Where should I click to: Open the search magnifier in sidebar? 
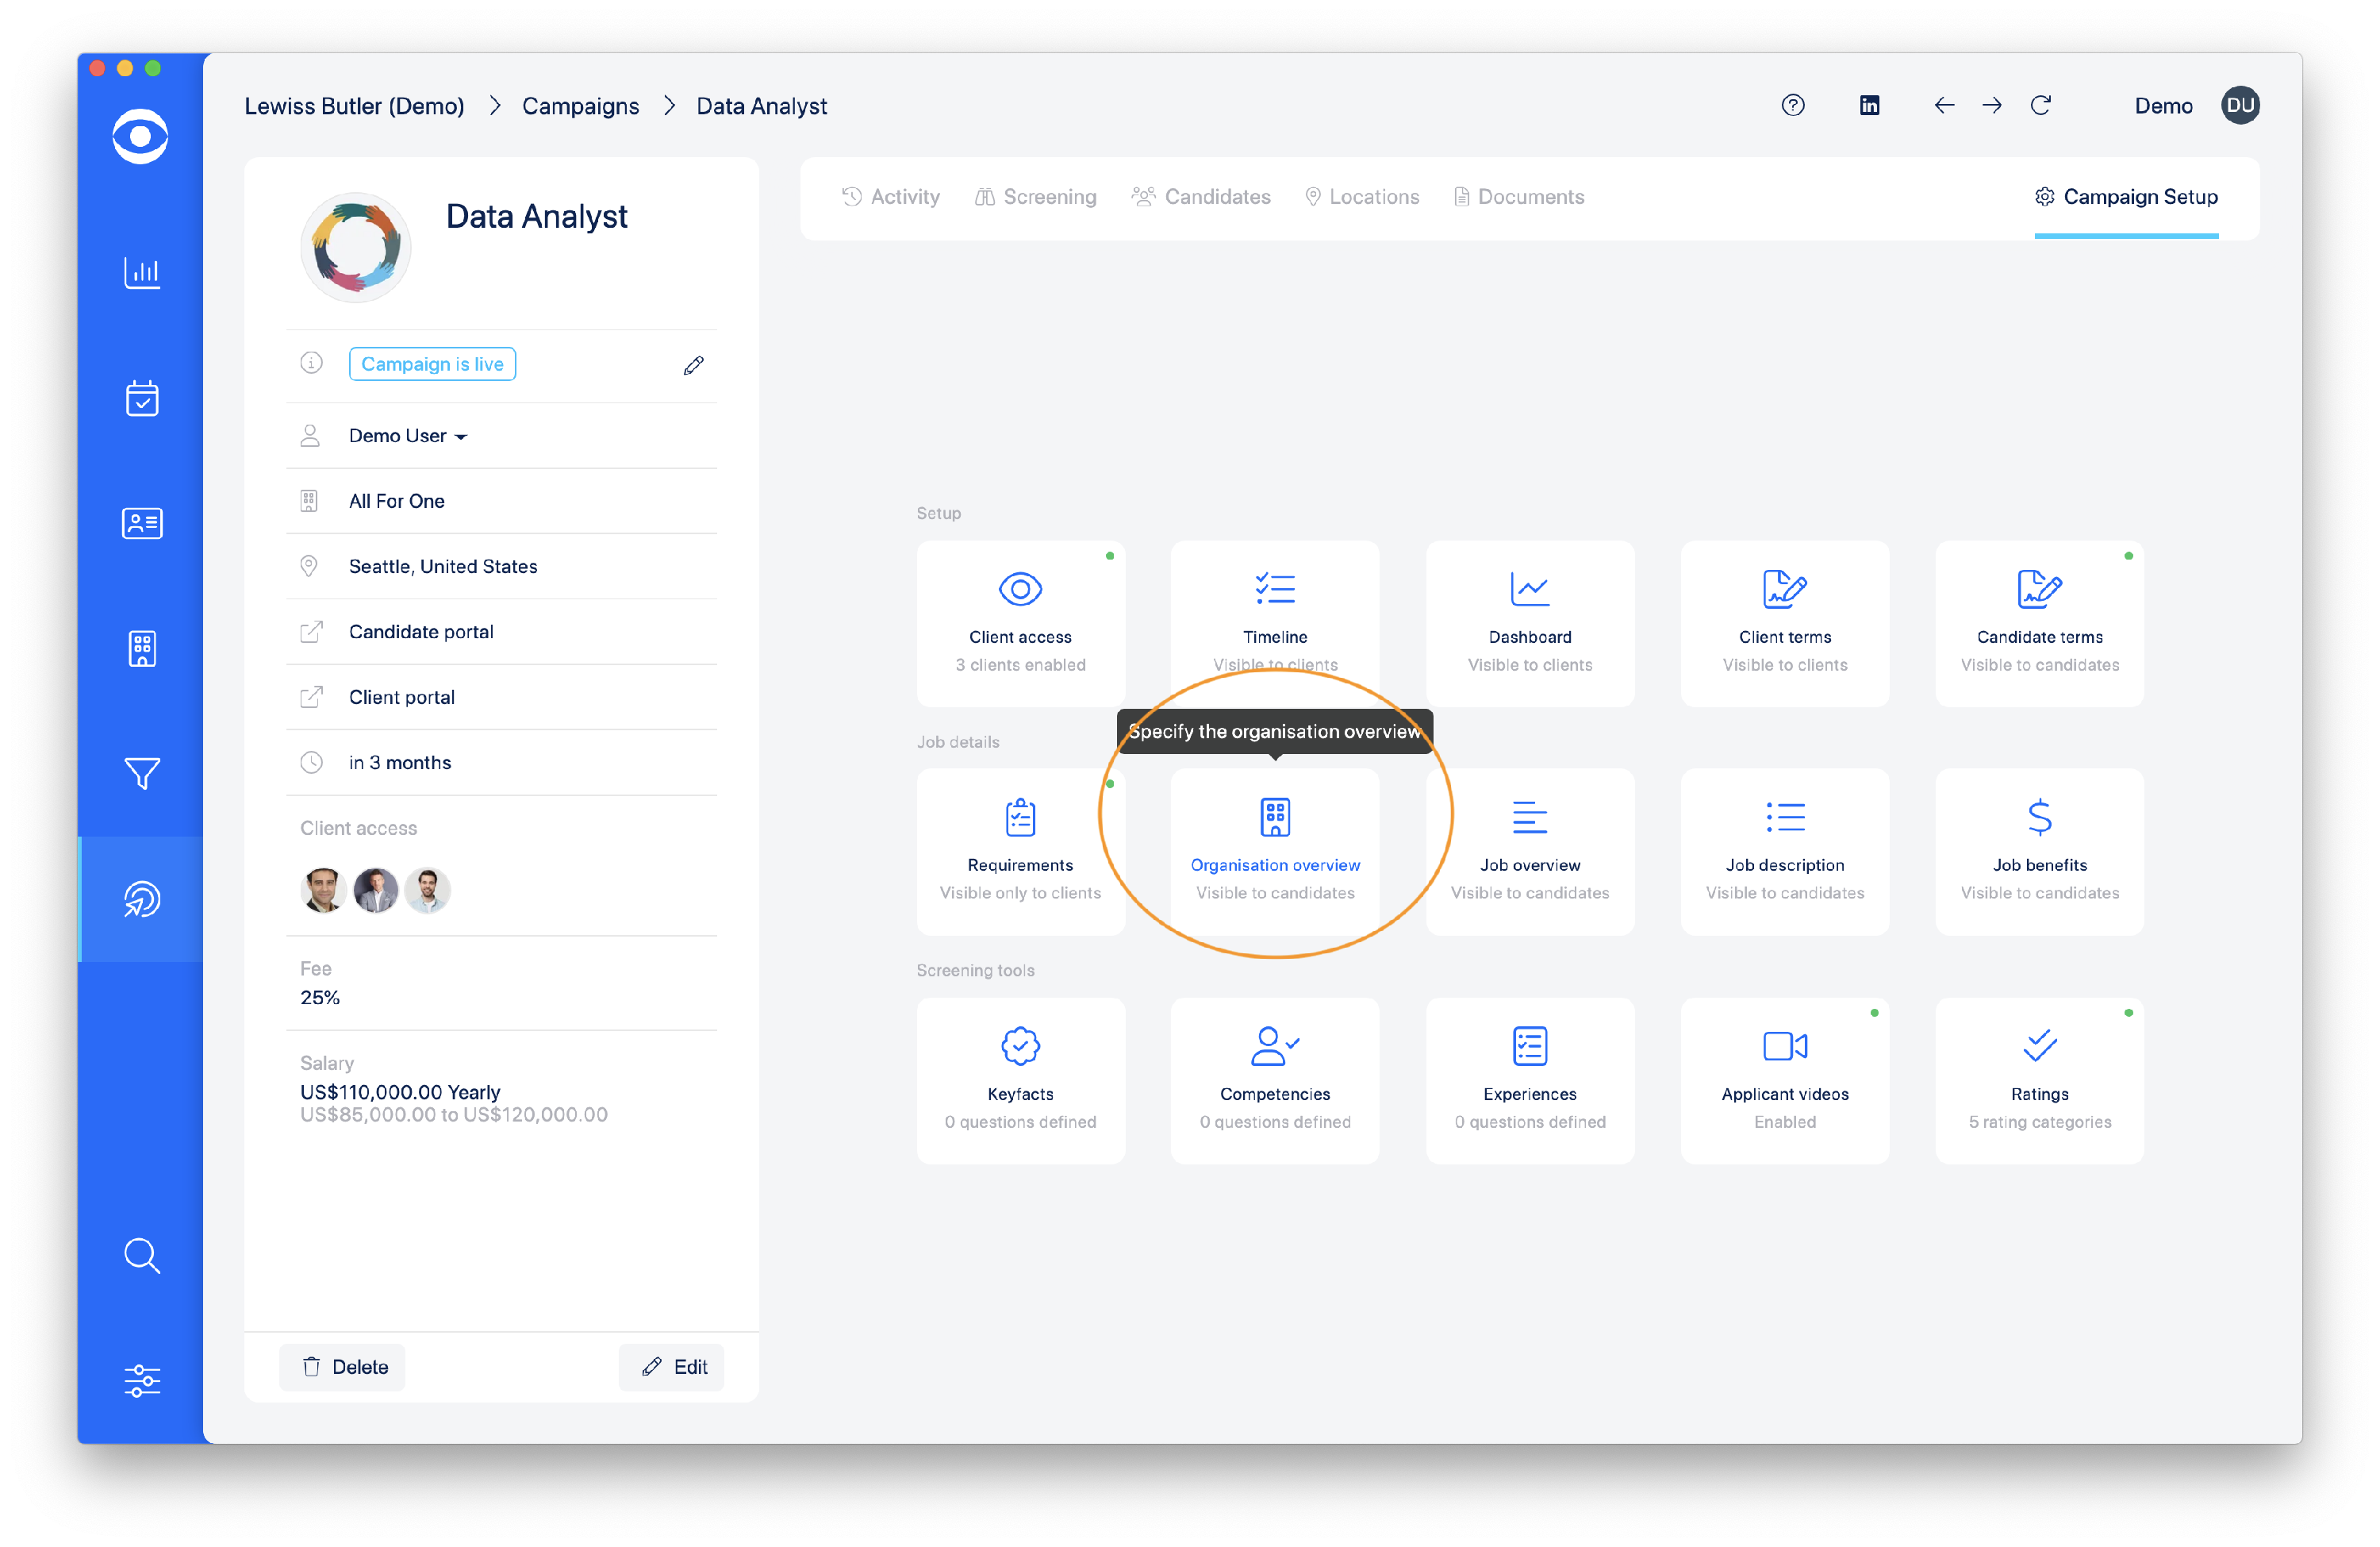tap(141, 1255)
